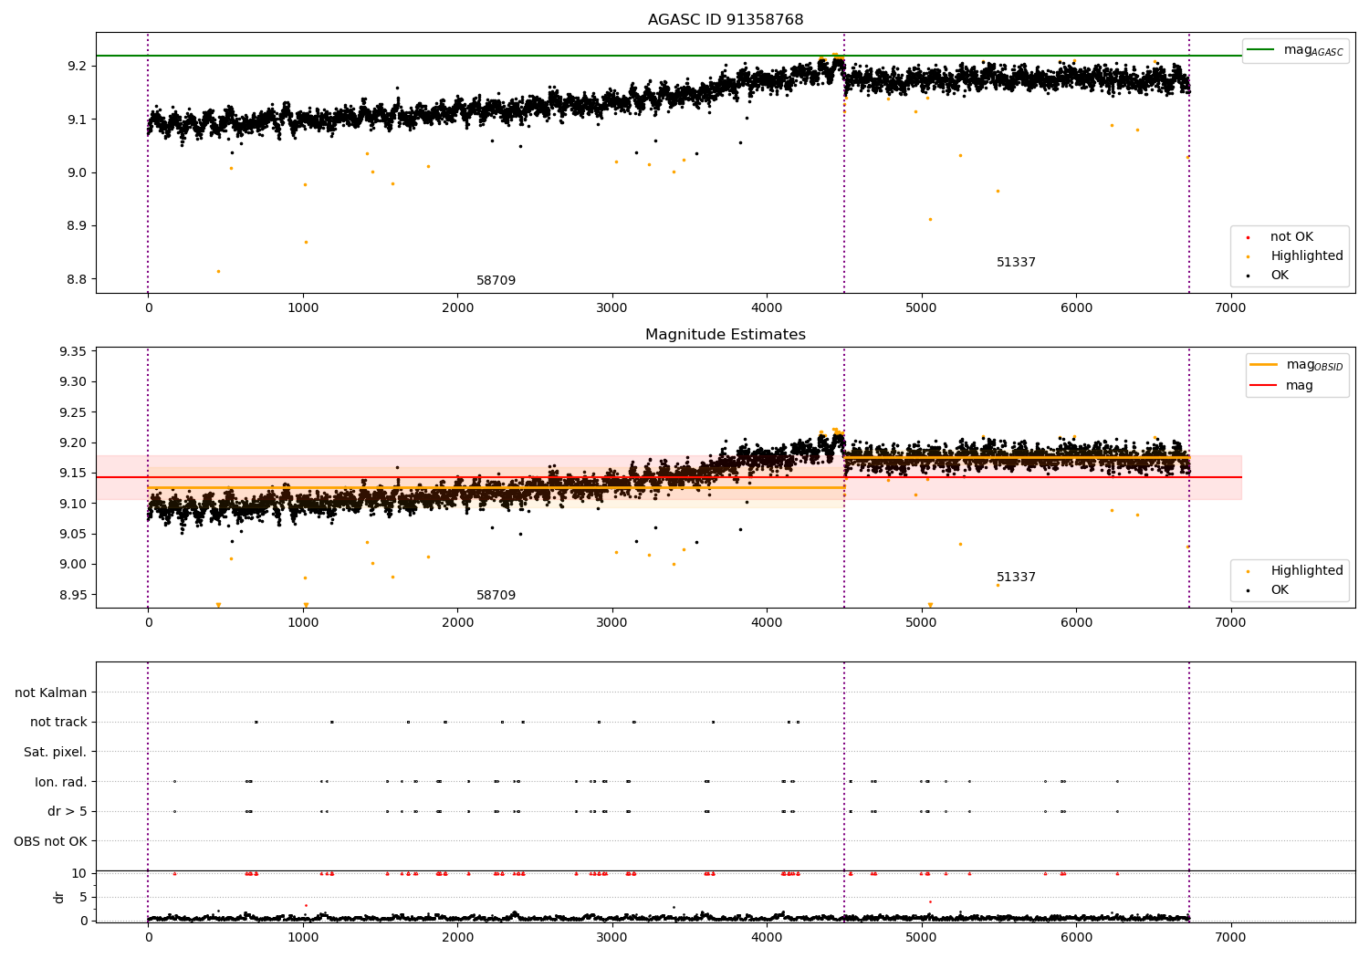The image size is (1369, 958).
Task: Click 'OK' in the AGASC ID plot legend
Action: (x=1280, y=276)
